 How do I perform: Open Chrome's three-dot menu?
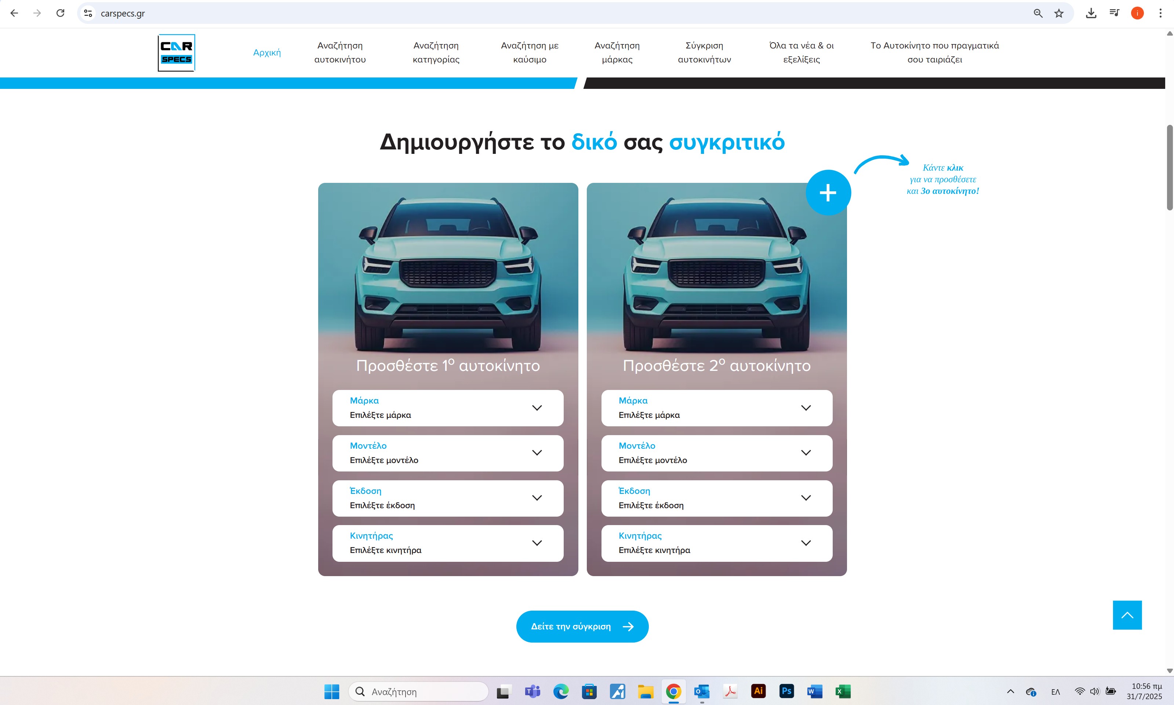(x=1160, y=13)
